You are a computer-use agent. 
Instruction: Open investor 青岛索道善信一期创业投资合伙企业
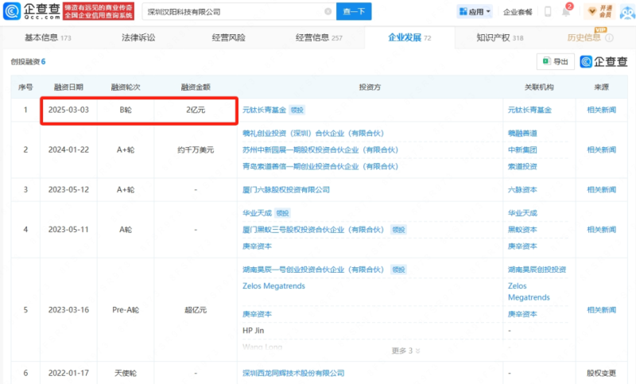(320, 166)
